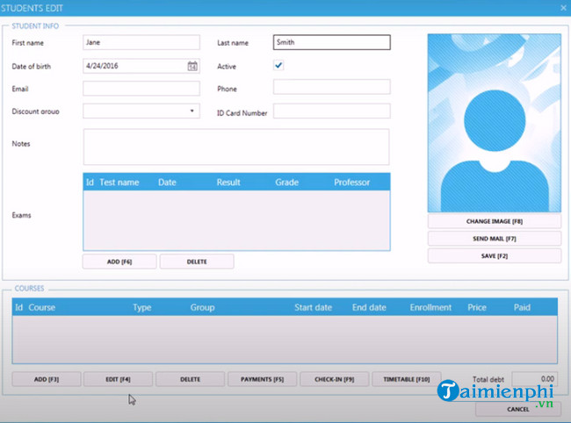Open the date of birth calendar picker
Viewport: 571px width, 423px height.
tap(192, 66)
